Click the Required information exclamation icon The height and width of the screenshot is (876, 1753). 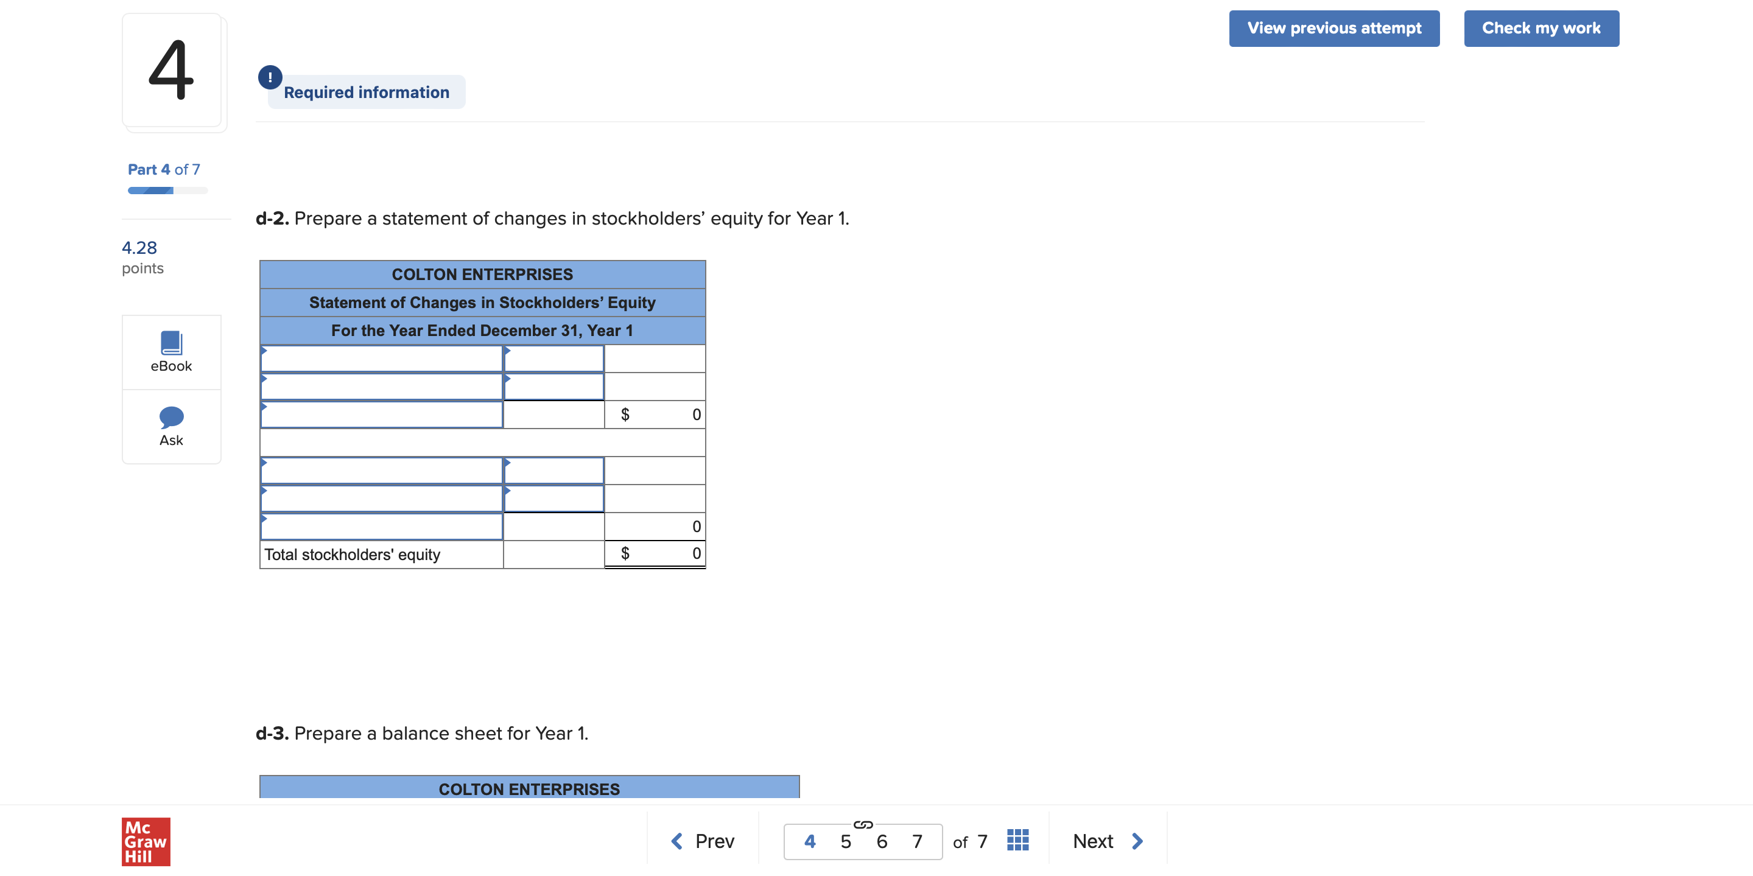(x=270, y=77)
